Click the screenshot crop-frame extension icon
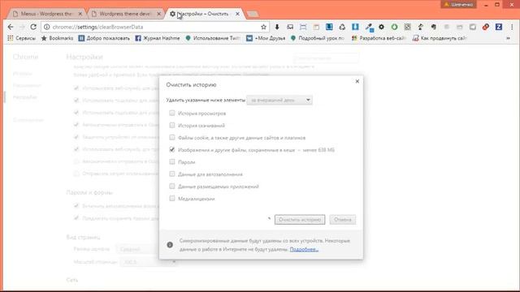This screenshot has height=292, width=520. [x=303, y=27]
